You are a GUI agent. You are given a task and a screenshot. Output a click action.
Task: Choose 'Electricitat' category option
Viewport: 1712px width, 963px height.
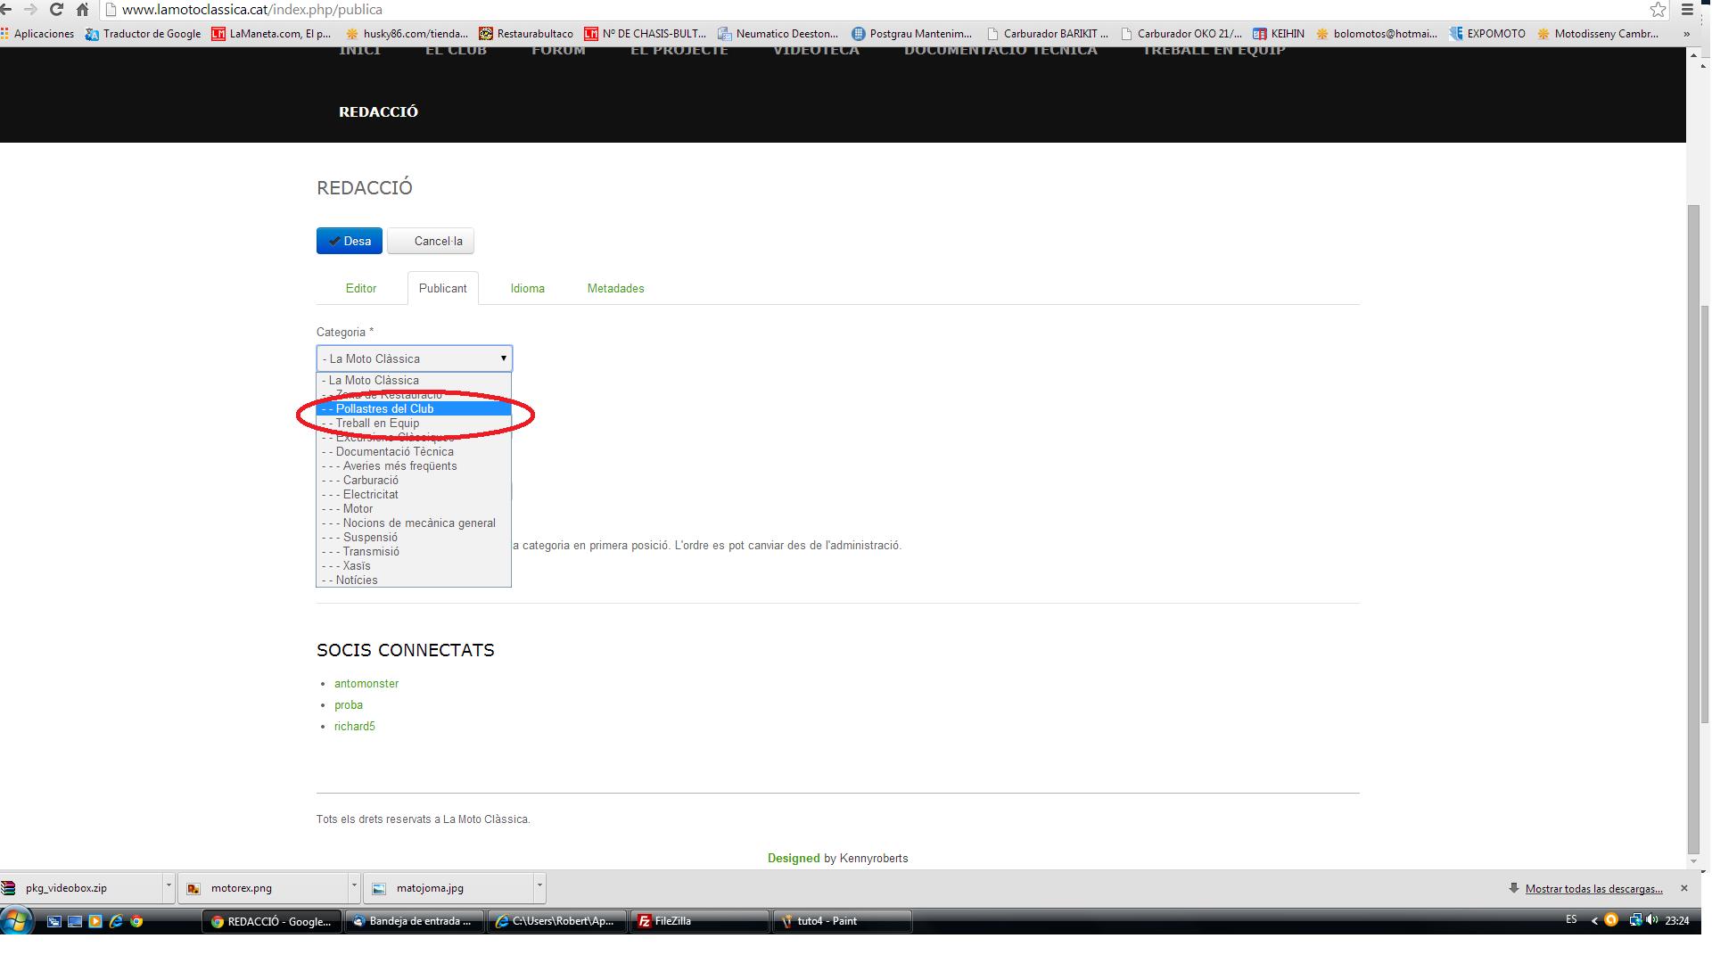click(x=414, y=494)
